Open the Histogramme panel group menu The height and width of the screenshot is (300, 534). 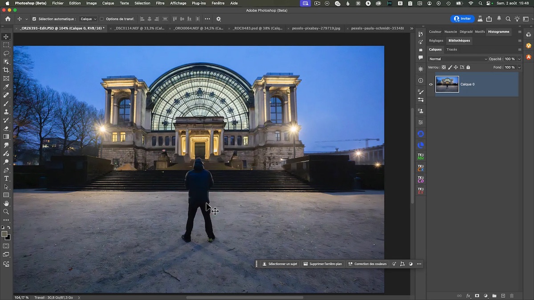pyautogui.click(x=519, y=32)
